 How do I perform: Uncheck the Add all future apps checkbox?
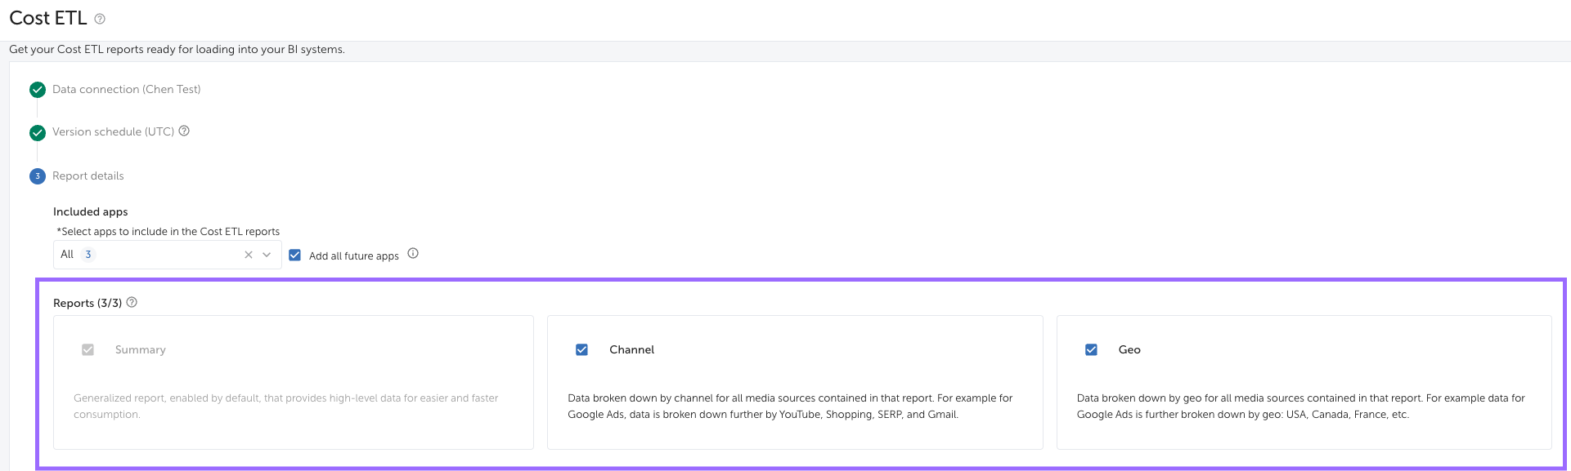295,255
